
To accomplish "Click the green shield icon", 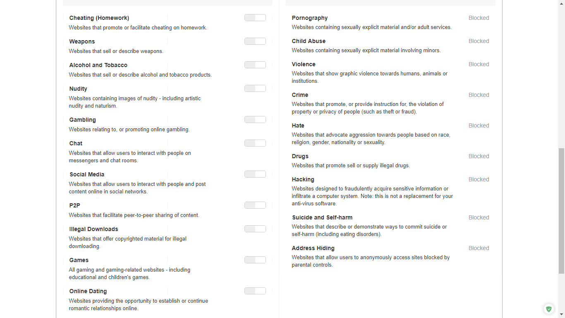I will [549, 309].
